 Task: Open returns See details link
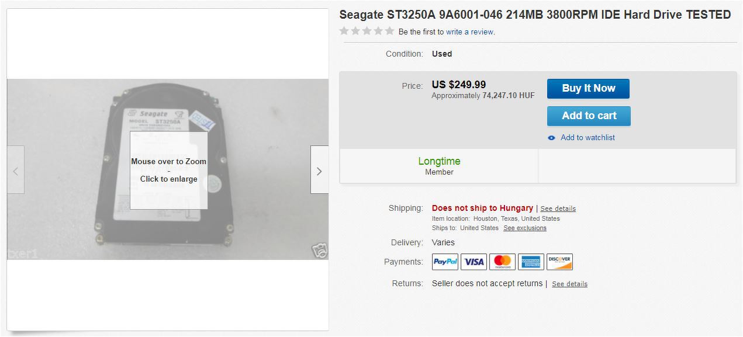click(569, 284)
